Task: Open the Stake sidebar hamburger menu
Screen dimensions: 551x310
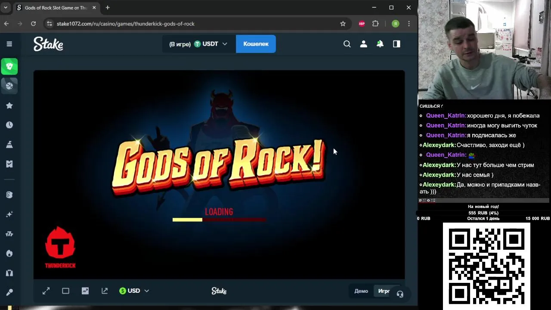Action: (9, 44)
